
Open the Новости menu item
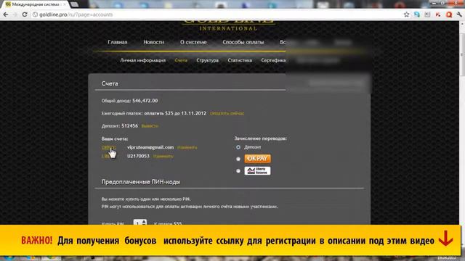point(153,42)
